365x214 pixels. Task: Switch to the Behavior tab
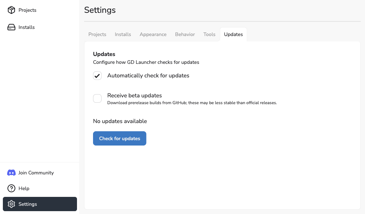click(185, 34)
